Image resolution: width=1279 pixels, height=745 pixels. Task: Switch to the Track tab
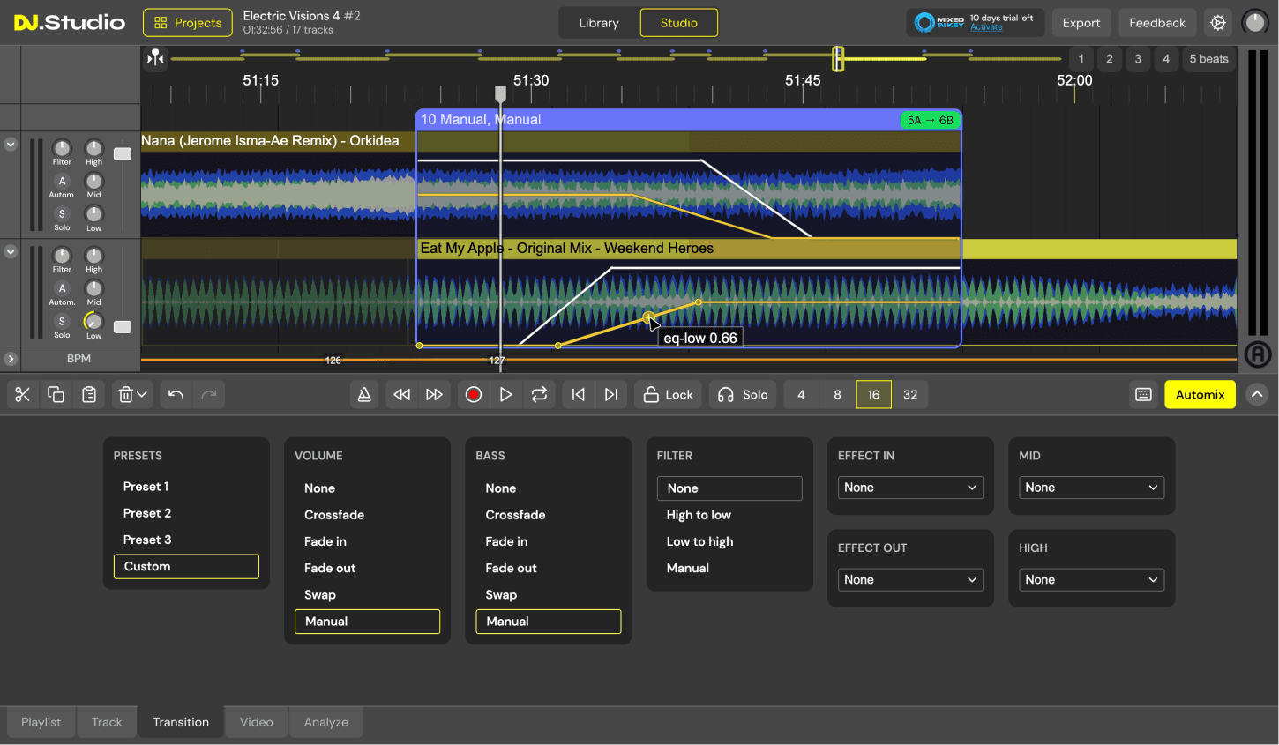107,722
